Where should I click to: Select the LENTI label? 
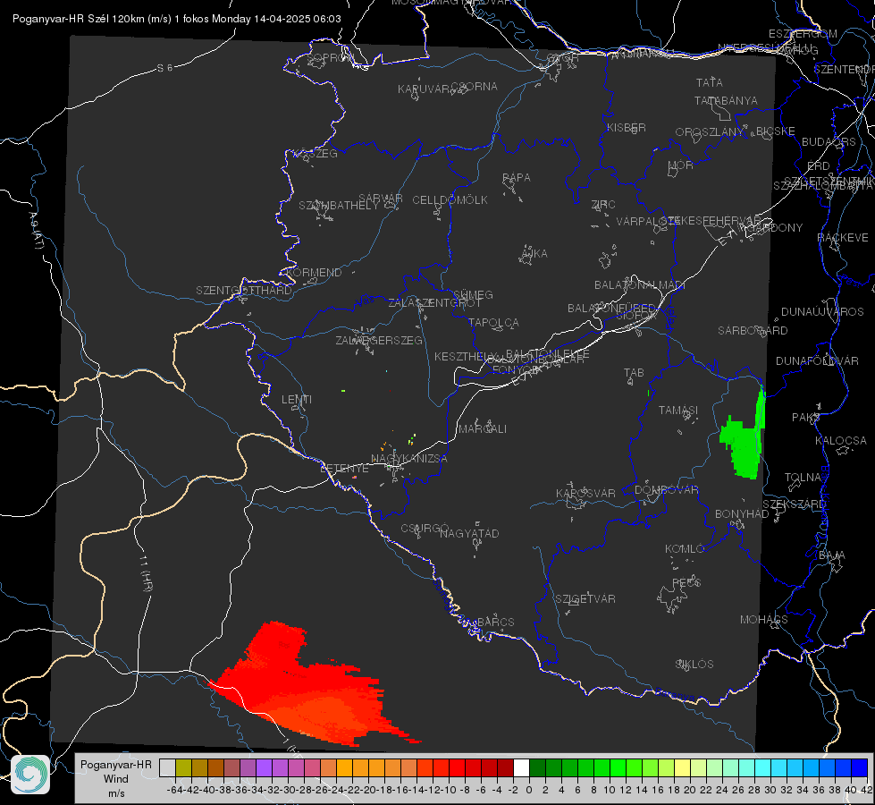[x=297, y=400]
